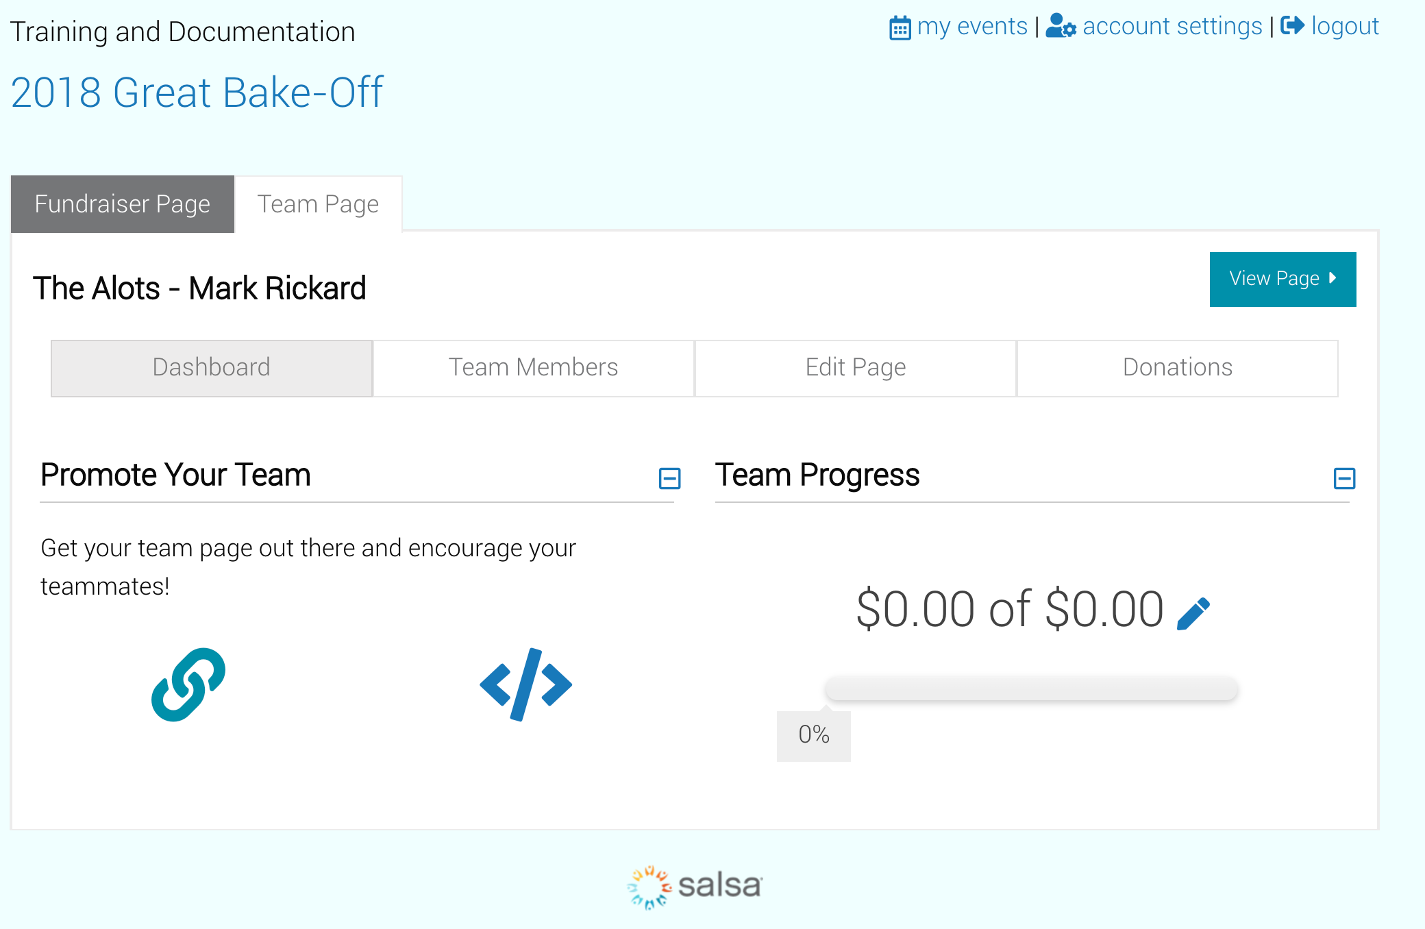Switch to the Fundraiser Page tab
1425x929 pixels.
(x=123, y=204)
